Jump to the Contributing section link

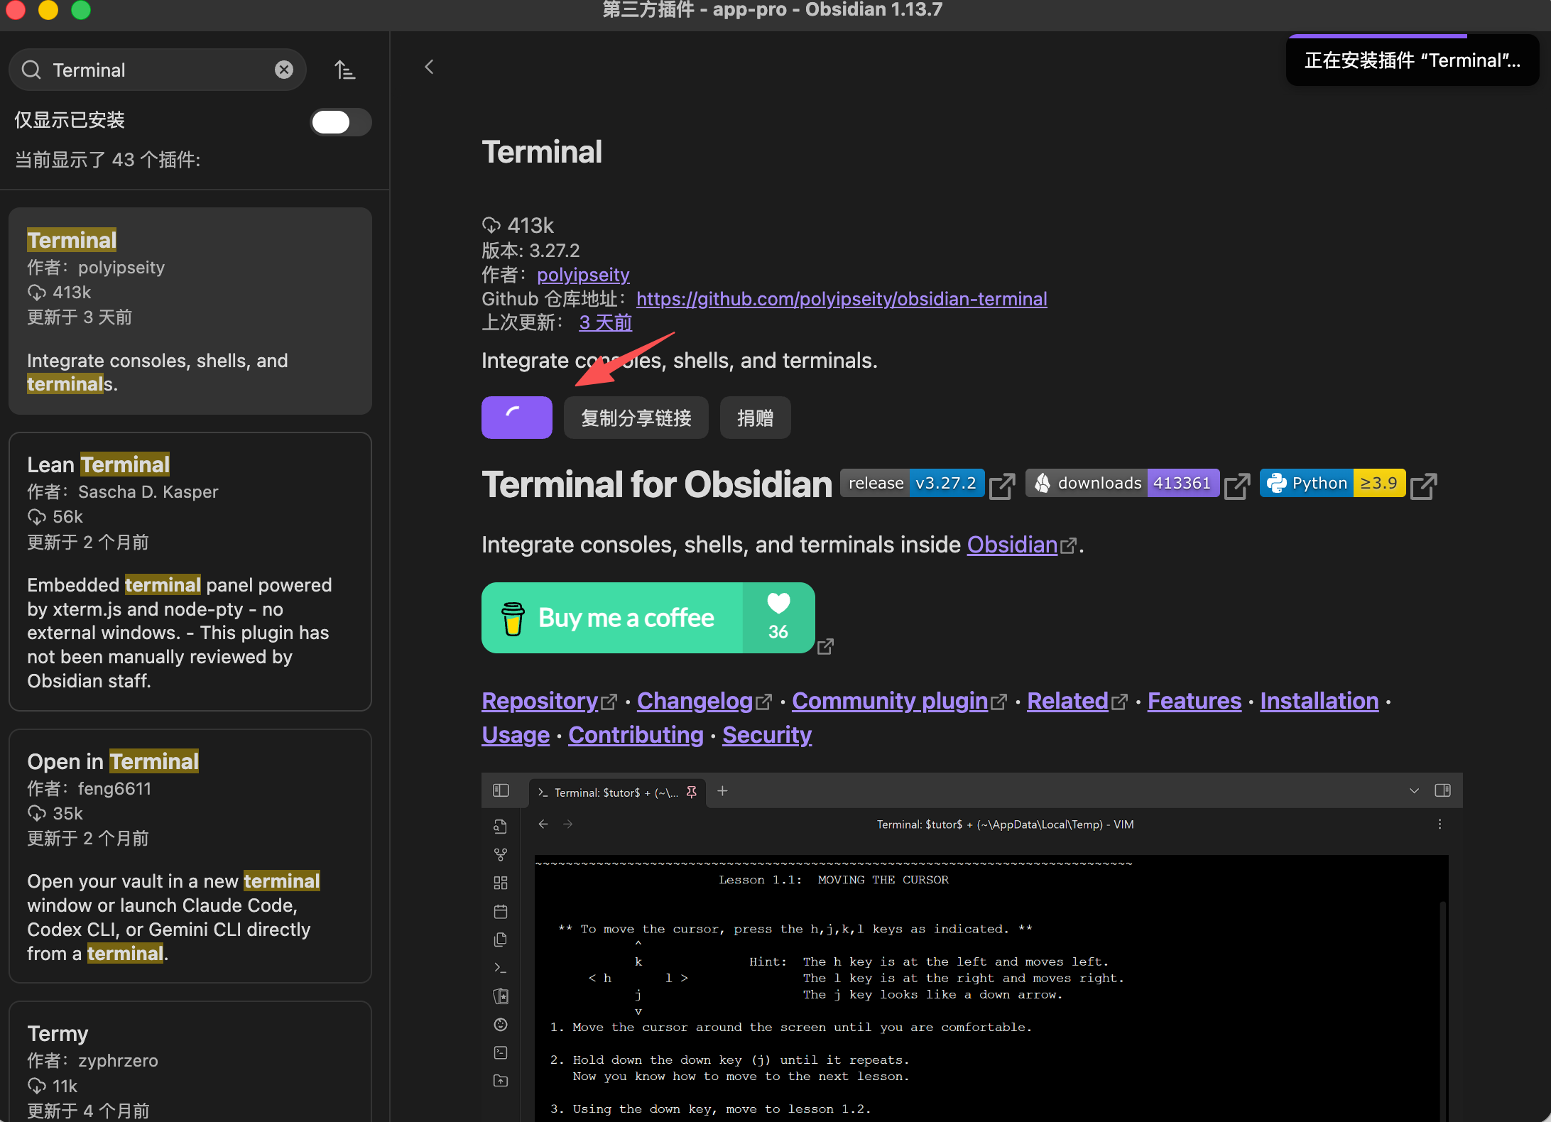click(x=636, y=735)
